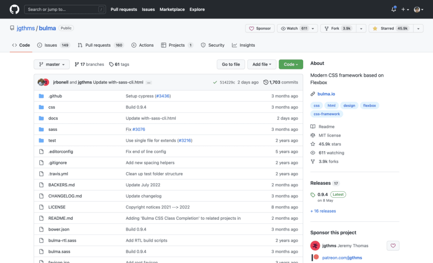433x263 pixels.
Task: Open the patreon.com/jgthms link
Action: (x=342, y=258)
